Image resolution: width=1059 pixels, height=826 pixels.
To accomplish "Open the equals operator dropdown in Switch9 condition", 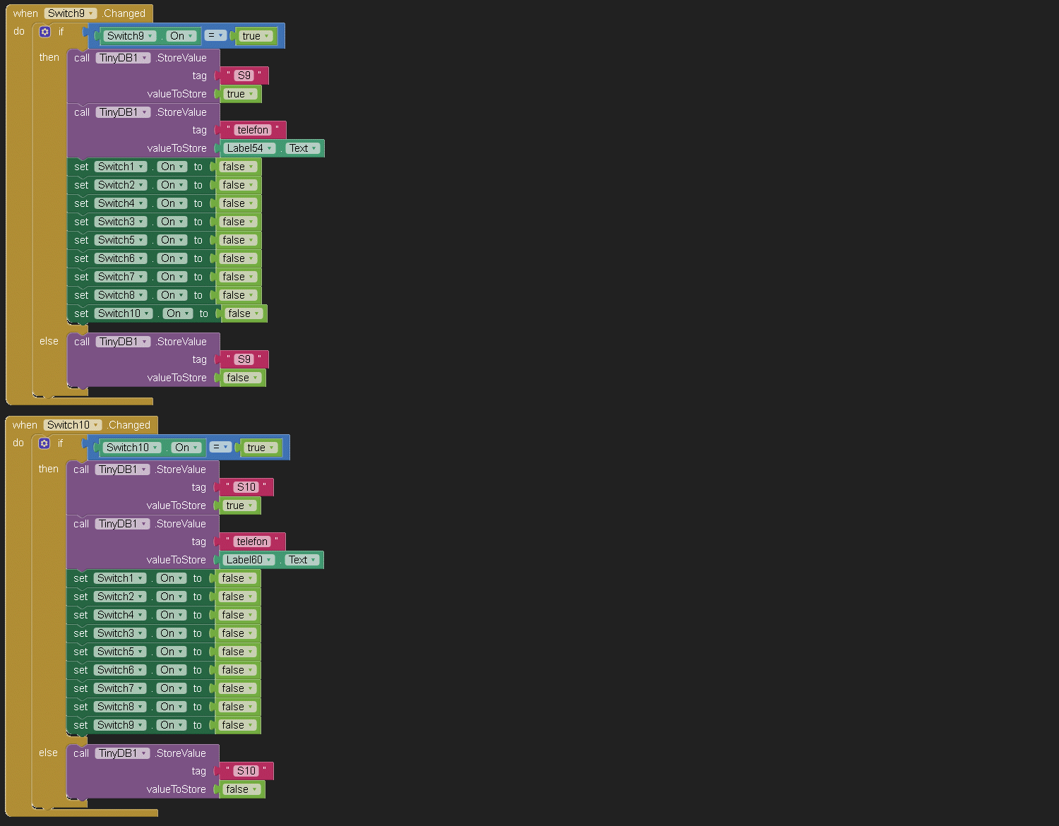I will click(215, 35).
